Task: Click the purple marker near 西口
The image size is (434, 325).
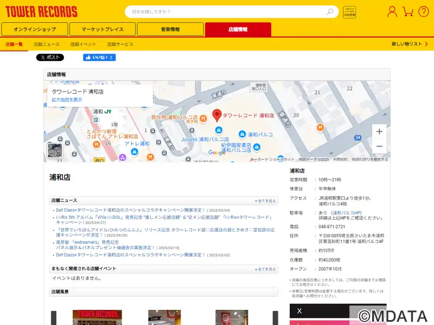Action: (123, 158)
